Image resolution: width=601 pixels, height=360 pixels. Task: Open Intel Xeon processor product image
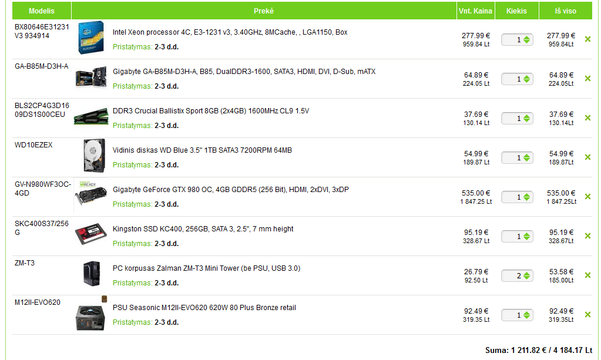91,38
